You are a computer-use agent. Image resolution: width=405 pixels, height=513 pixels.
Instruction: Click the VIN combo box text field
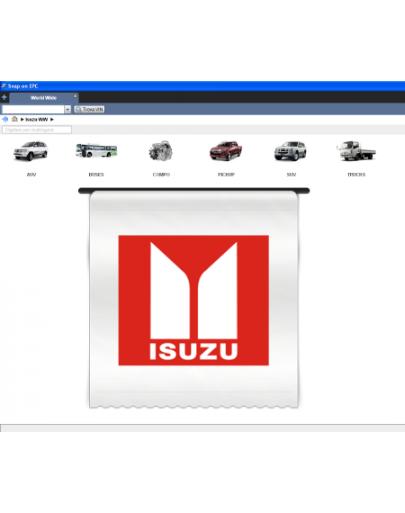click(33, 109)
